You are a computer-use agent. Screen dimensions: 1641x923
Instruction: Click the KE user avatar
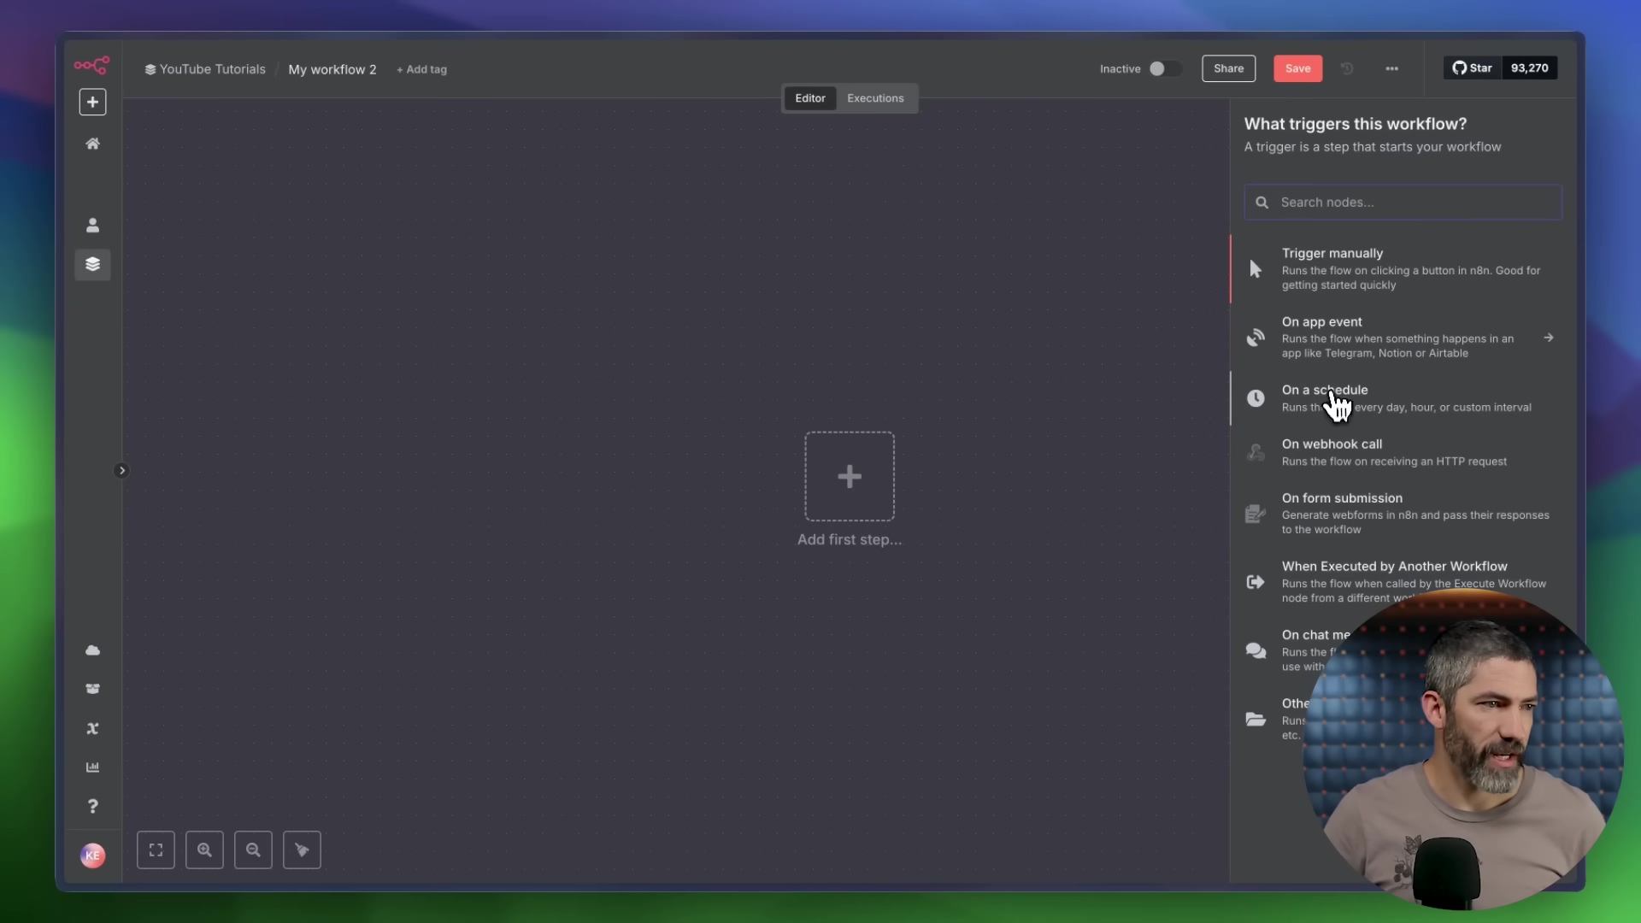click(x=93, y=855)
